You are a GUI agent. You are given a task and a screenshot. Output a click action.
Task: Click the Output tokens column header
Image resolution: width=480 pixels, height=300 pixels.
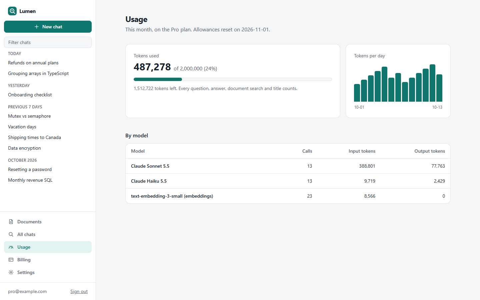point(430,151)
